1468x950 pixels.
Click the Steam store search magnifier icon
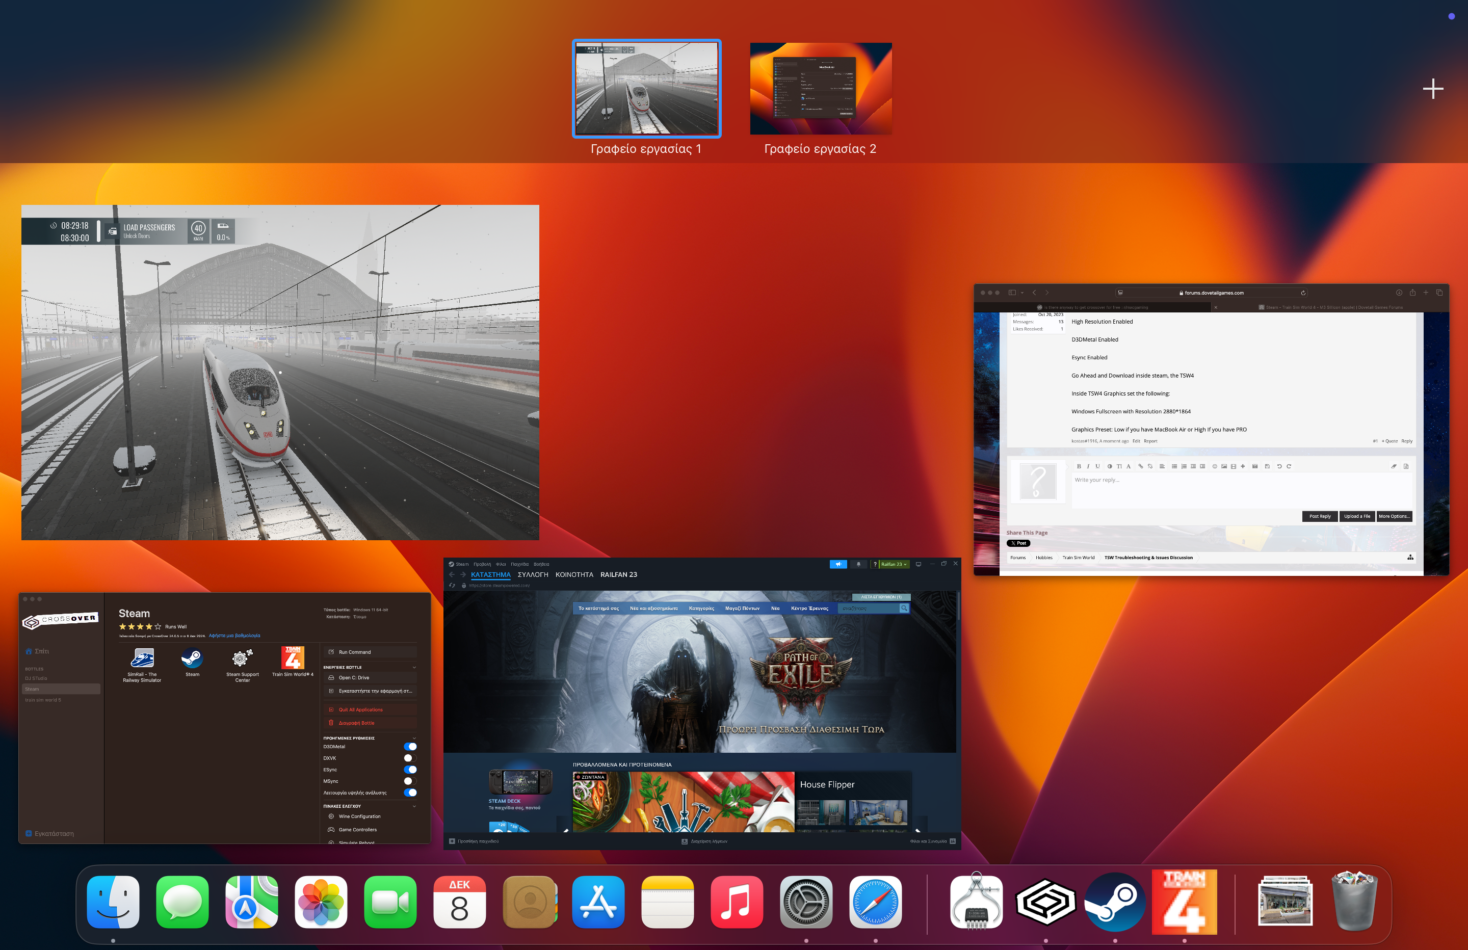[x=904, y=608]
